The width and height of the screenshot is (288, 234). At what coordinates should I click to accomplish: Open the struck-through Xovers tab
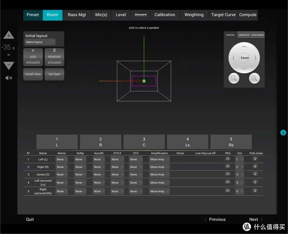(x=141, y=15)
